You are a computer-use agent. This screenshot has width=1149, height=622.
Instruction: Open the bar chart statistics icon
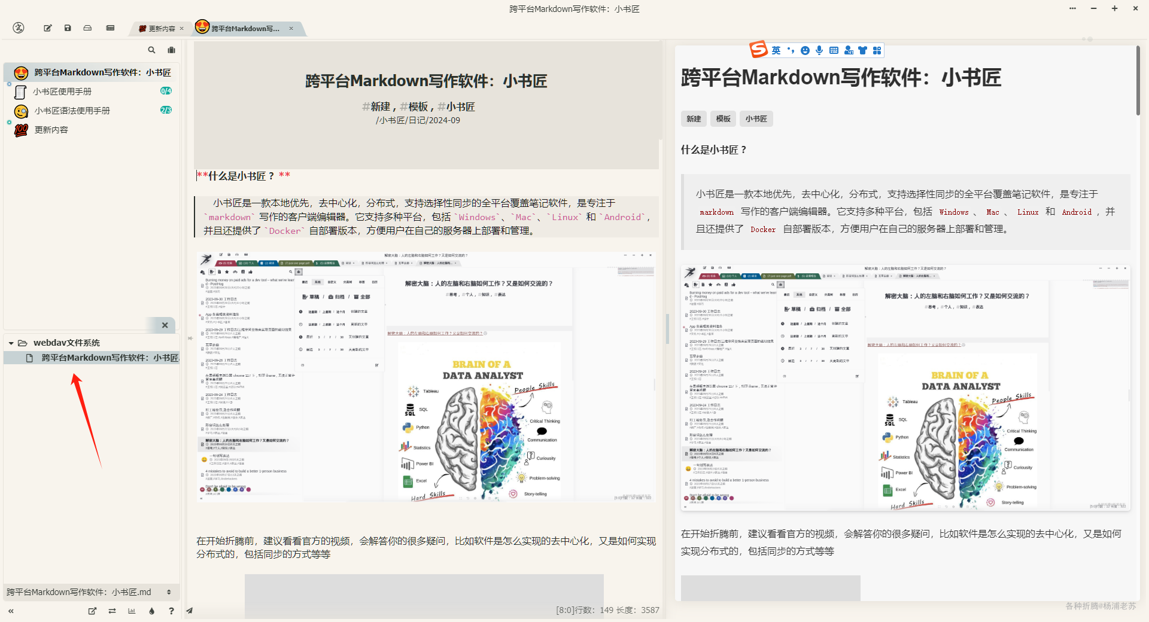click(x=132, y=611)
